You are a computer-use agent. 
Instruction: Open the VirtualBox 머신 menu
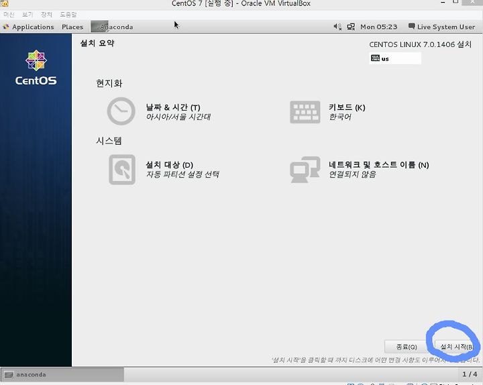click(x=9, y=15)
